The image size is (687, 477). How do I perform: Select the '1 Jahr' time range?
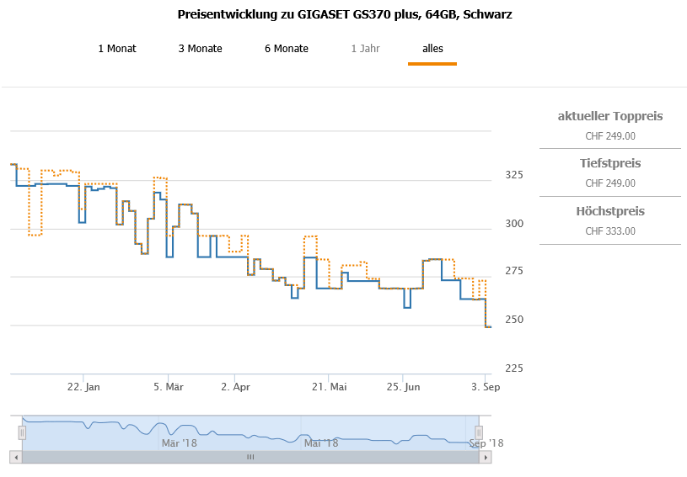click(365, 49)
